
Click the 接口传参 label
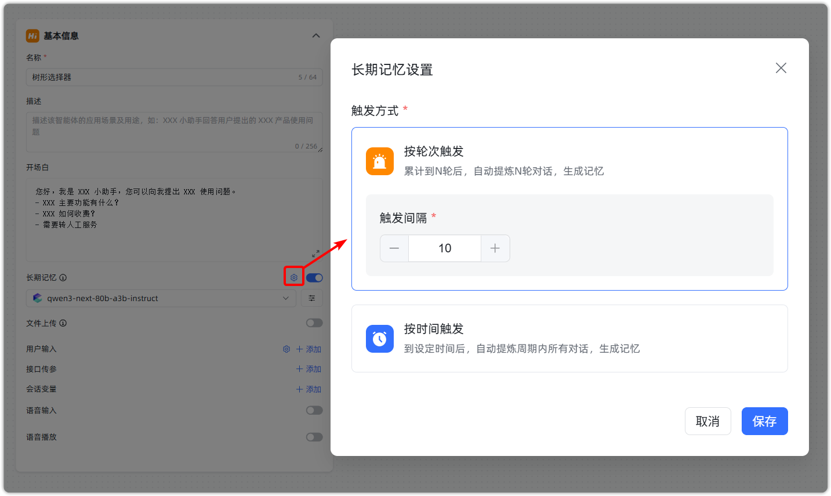[41, 369]
